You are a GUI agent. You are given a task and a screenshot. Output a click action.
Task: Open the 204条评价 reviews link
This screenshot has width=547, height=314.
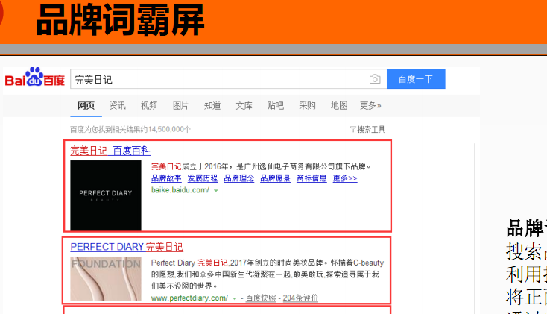tap(300, 298)
